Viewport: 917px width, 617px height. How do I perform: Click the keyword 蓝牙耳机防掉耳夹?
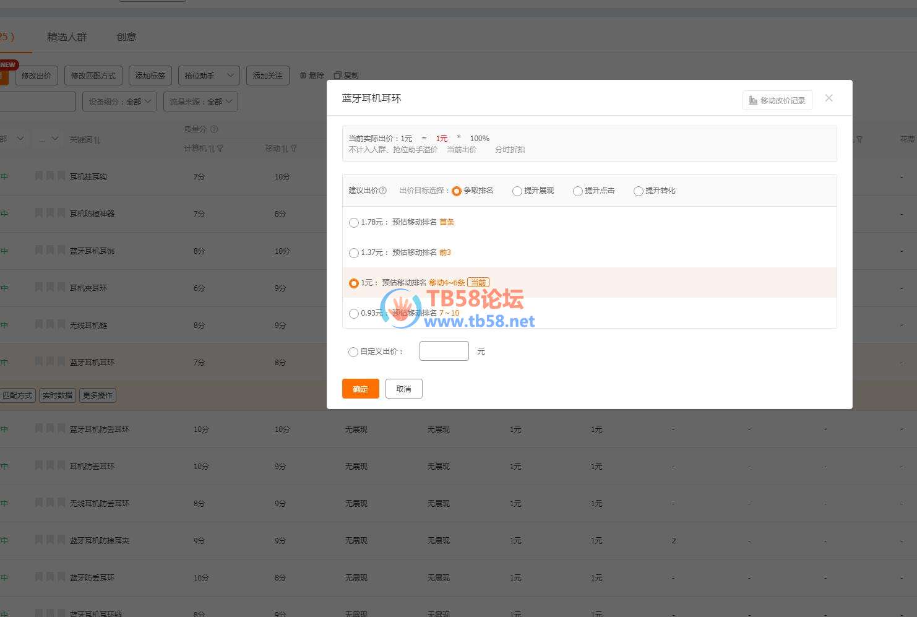point(100,540)
